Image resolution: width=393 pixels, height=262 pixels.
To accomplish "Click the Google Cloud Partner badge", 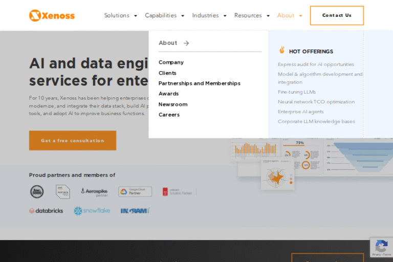I will [135, 192].
